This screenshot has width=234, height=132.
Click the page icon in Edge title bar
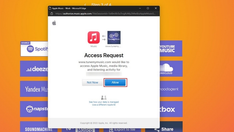pos(50,8)
